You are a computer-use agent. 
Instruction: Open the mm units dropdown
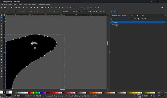[x=94, y=11]
